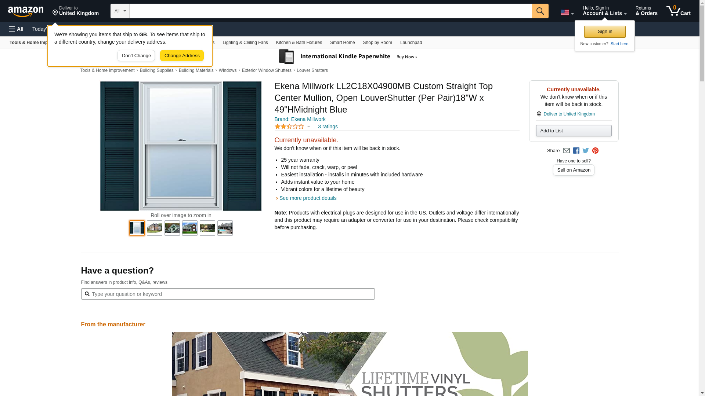Share via email icon
This screenshot has width=705, height=396.
tap(566, 151)
